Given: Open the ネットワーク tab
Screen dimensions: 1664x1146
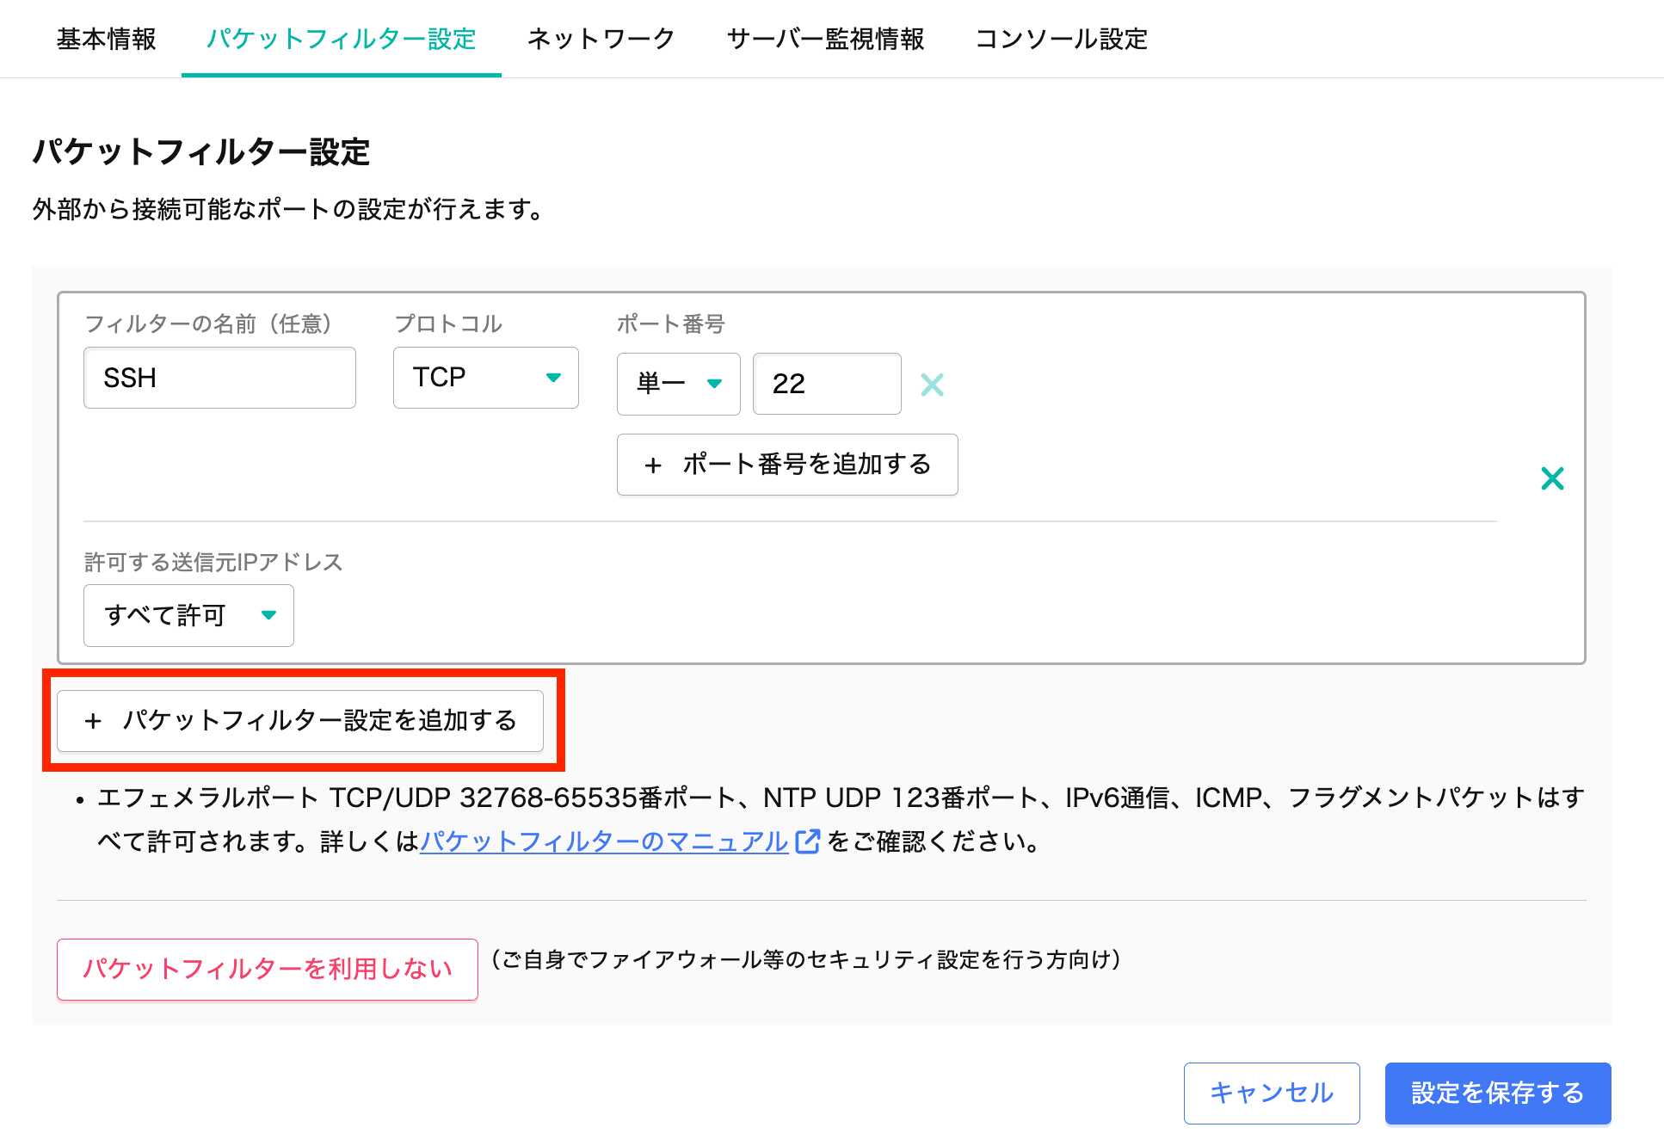Looking at the screenshot, I should point(601,39).
